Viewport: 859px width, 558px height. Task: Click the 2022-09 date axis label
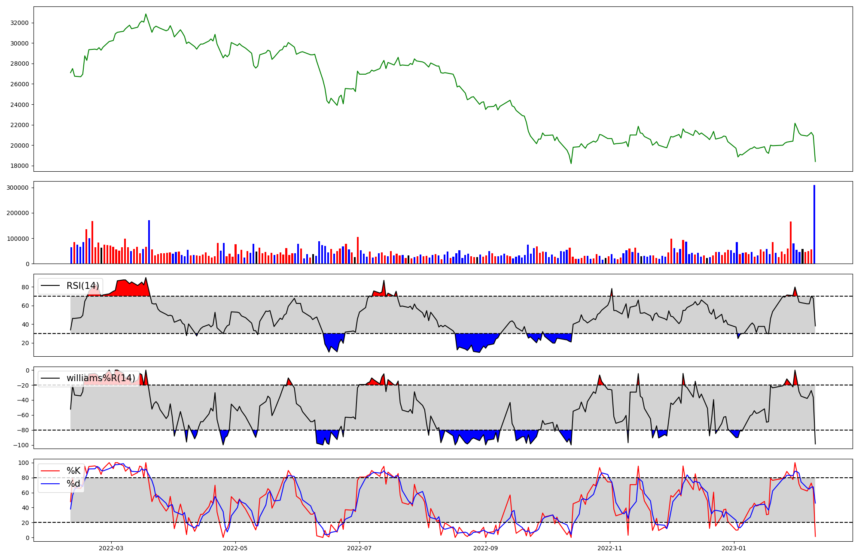(x=485, y=548)
